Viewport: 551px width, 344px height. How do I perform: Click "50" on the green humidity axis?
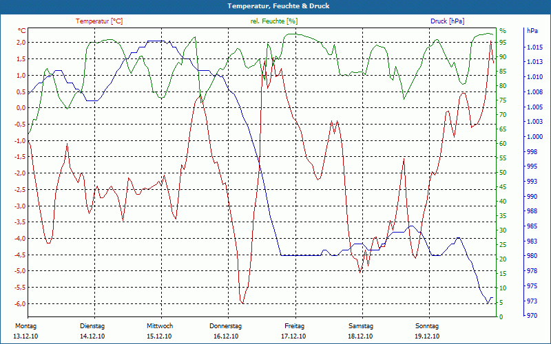click(x=503, y=173)
